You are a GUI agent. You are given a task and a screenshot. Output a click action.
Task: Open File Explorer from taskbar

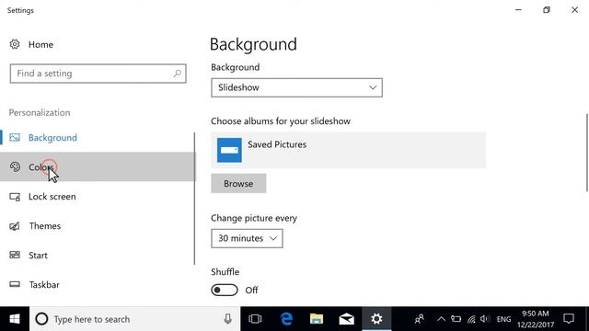coord(317,319)
